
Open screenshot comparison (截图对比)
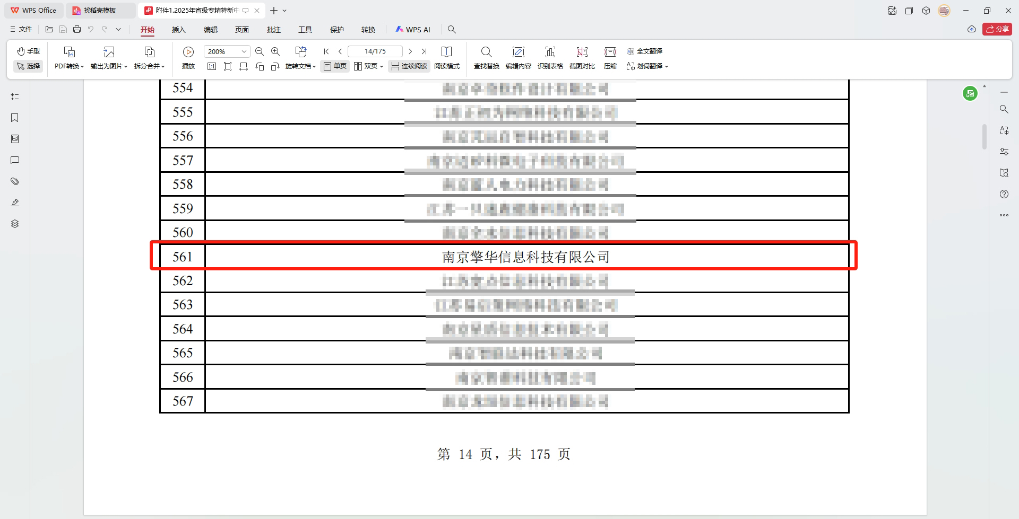tap(582, 57)
